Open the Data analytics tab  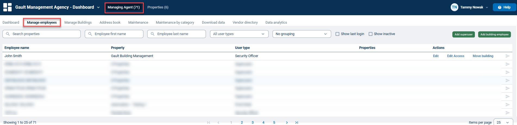click(x=276, y=23)
